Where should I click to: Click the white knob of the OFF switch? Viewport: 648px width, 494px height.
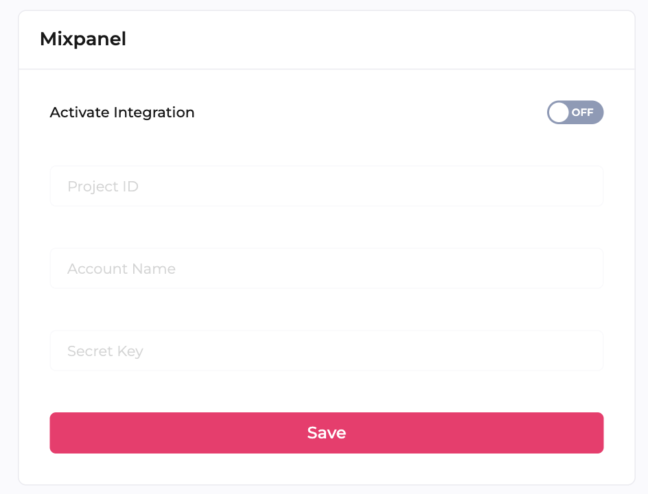point(559,113)
